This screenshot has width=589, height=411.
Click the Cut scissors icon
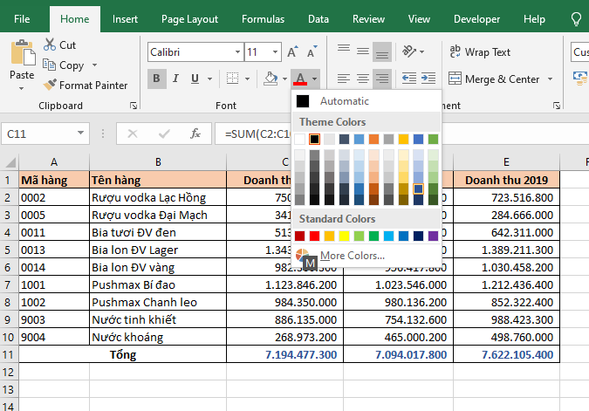pyautogui.click(x=49, y=45)
